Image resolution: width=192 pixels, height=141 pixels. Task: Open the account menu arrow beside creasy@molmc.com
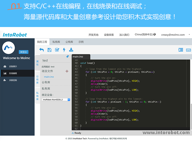189,34
